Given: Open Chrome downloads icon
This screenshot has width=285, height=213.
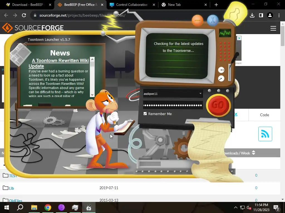Looking at the screenshot, I should click(252, 15).
